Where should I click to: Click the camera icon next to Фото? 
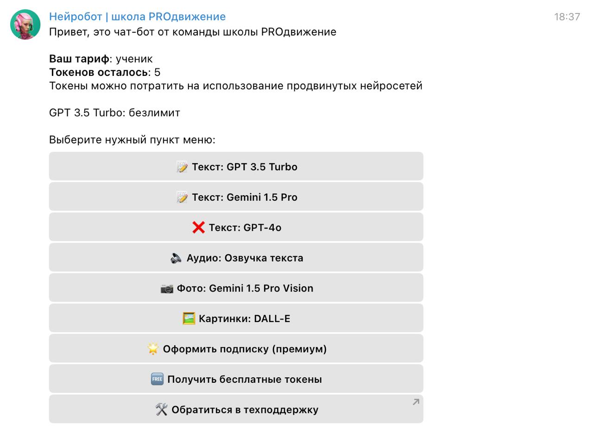[167, 288]
